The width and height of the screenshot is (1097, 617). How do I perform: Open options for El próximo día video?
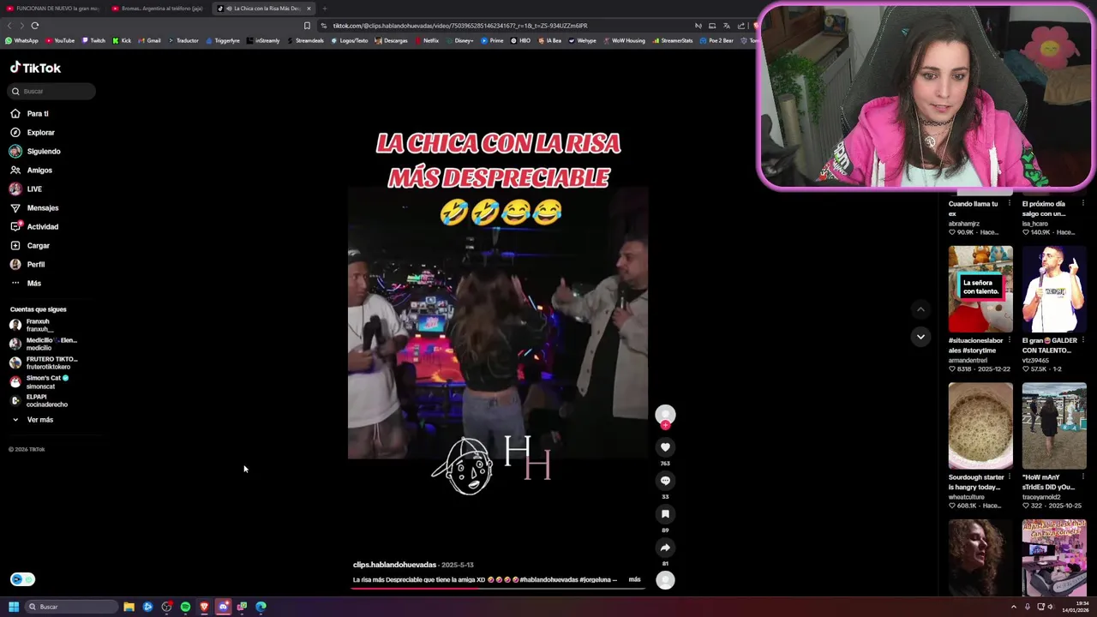(1082, 204)
